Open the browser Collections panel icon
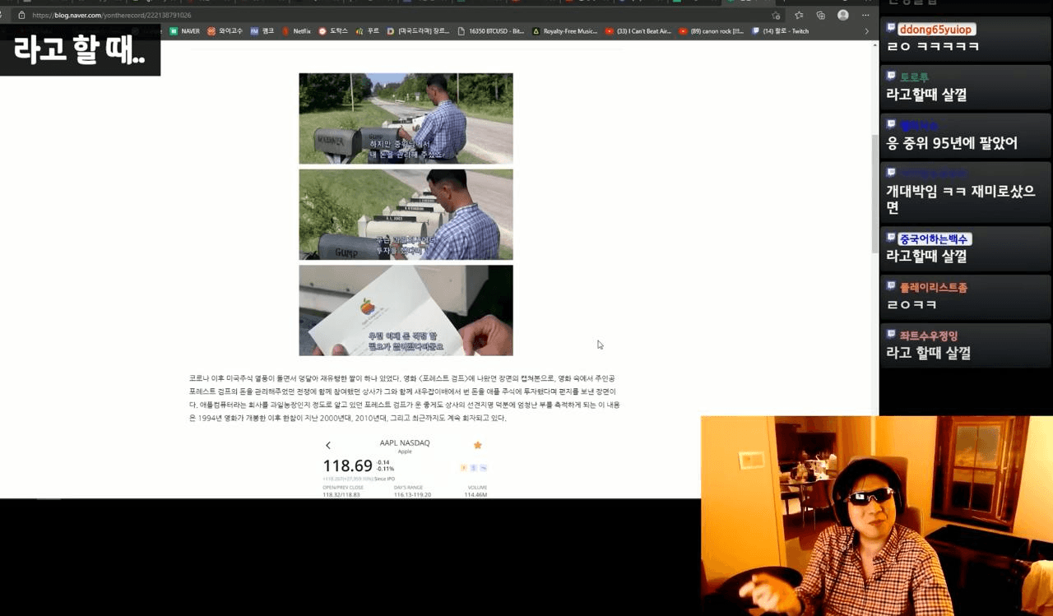The width and height of the screenshot is (1053, 616). tap(819, 15)
